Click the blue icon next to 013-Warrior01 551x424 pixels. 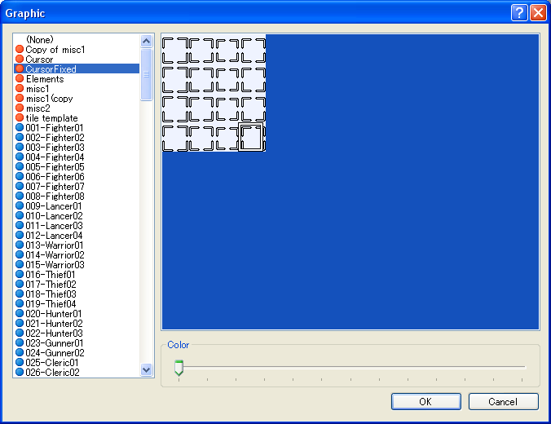[20, 245]
